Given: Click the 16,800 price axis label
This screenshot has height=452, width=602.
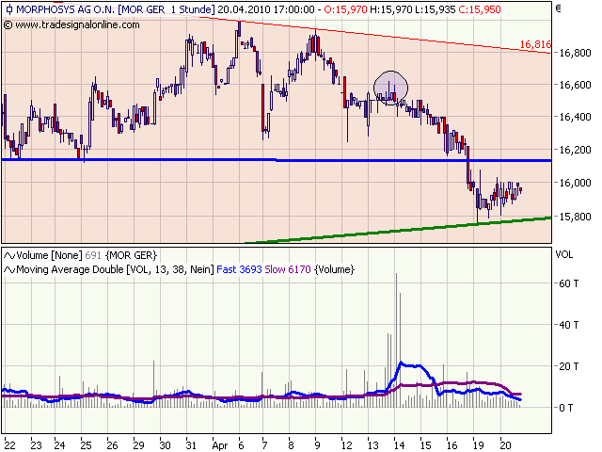Looking at the screenshot, I should [575, 53].
